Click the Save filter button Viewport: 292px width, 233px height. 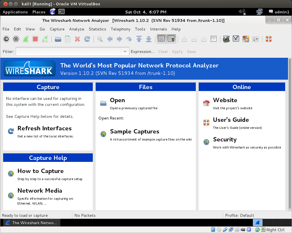tap(191, 51)
